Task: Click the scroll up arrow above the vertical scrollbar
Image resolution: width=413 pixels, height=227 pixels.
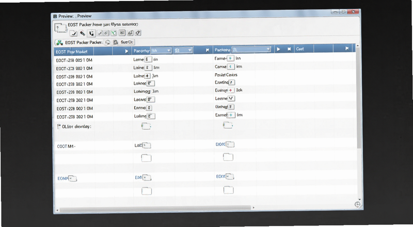Action: (358, 46)
